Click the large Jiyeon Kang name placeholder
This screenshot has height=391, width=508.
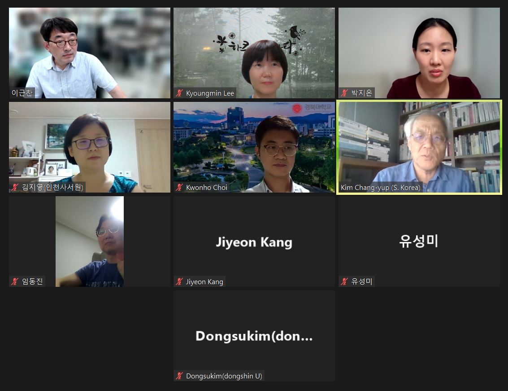point(254,242)
